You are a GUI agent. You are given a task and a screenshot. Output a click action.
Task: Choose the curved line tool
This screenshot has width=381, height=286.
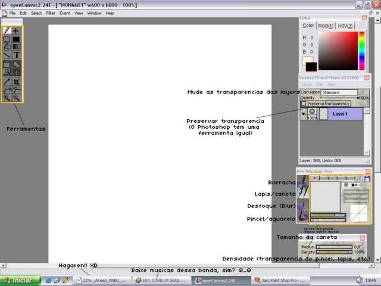[x=16, y=91]
